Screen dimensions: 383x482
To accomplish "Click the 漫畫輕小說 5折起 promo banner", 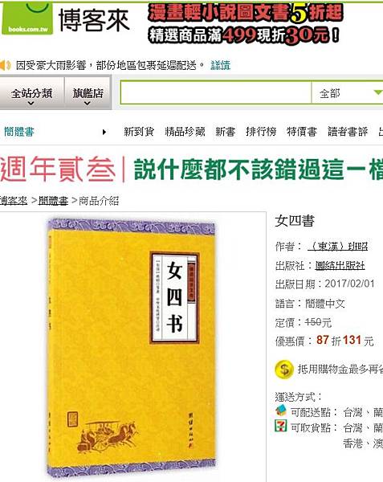I will (245, 23).
